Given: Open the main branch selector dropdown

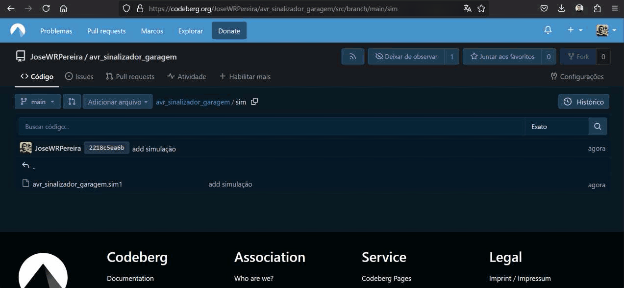Looking at the screenshot, I should [x=38, y=102].
